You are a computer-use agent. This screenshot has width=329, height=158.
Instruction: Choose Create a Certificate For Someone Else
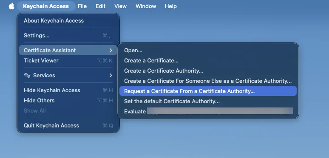click(x=208, y=81)
